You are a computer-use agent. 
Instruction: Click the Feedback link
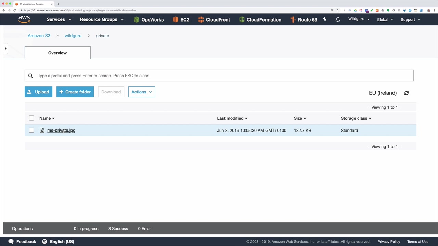(x=26, y=241)
